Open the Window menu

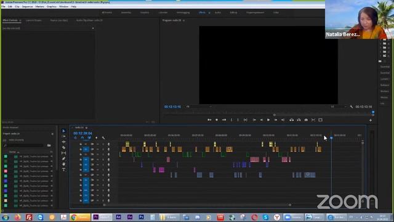[x=63, y=7]
